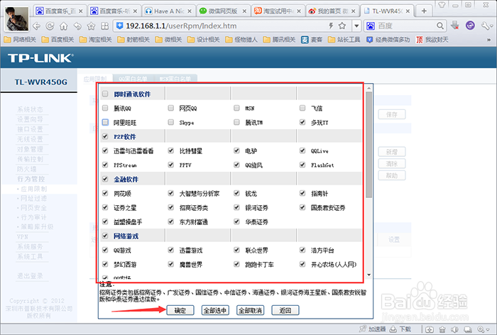This screenshot has height=335, width=497.
Task: Click the lightning speed mode icon
Action: [x=331, y=26]
